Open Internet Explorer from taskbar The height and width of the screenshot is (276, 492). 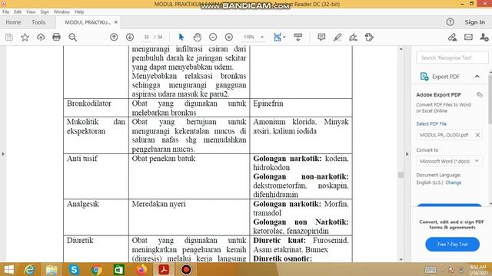pos(30,269)
